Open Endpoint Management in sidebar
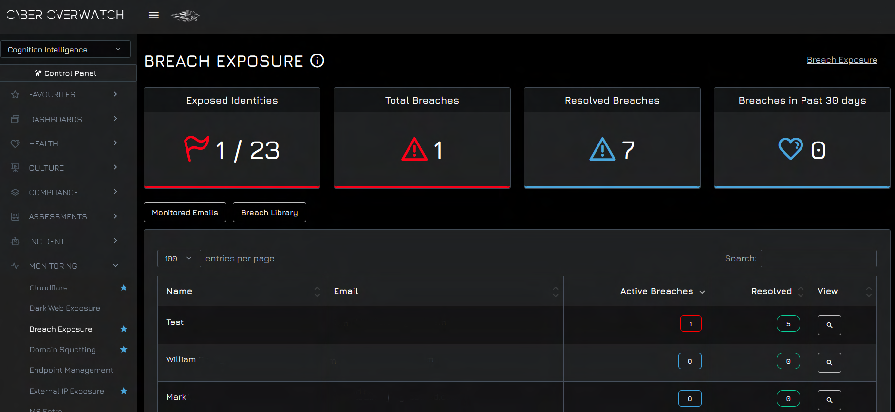 (71, 370)
